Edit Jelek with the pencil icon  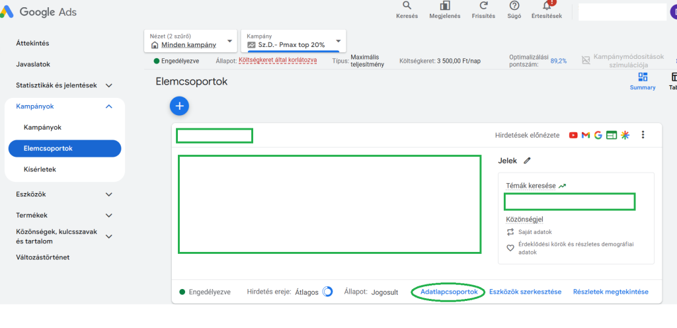pos(527,160)
